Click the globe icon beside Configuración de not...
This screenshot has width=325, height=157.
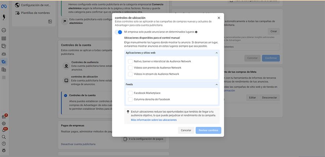(x=17, y=5)
